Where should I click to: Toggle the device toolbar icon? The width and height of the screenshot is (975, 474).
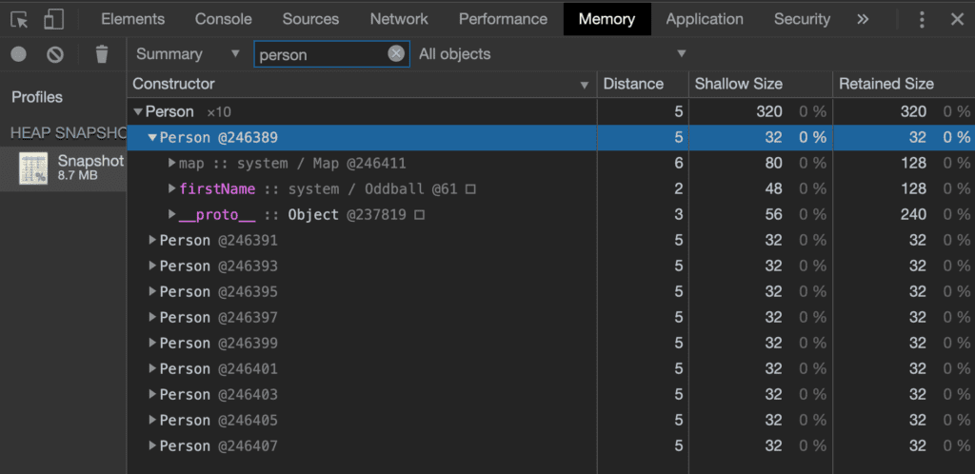[x=54, y=19]
